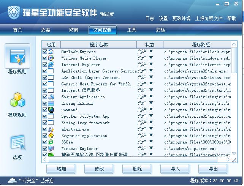Toggle the LSA Shell rule checkbox

[x=45, y=77]
